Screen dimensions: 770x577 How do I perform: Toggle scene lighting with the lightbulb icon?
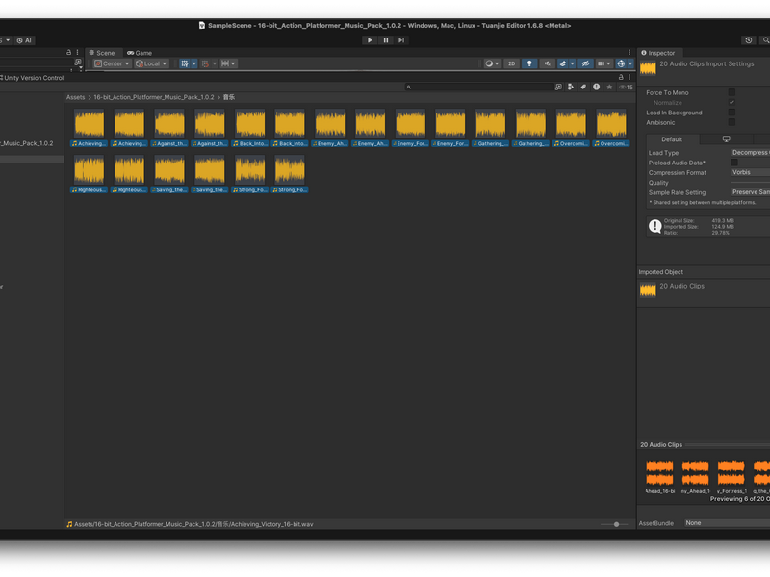click(x=529, y=63)
